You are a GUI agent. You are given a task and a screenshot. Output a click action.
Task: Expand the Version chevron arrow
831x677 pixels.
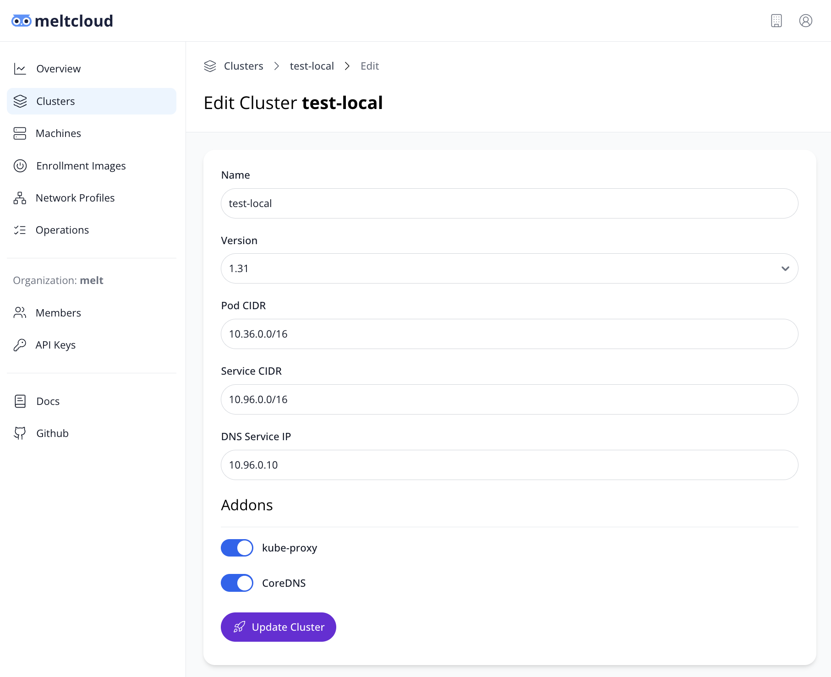[x=785, y=268]
